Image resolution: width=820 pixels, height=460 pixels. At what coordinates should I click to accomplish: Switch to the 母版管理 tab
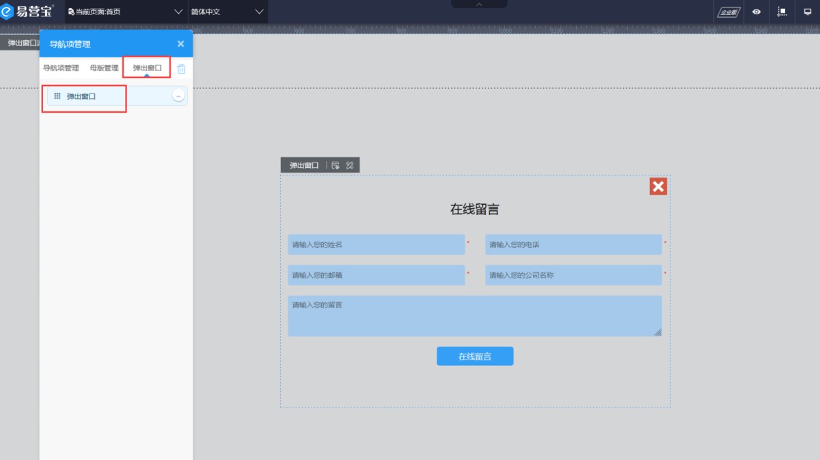click(104, 68)
